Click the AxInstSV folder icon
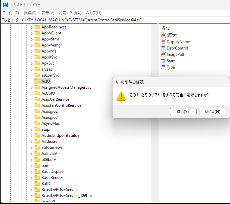 click(x=37, y=153)
